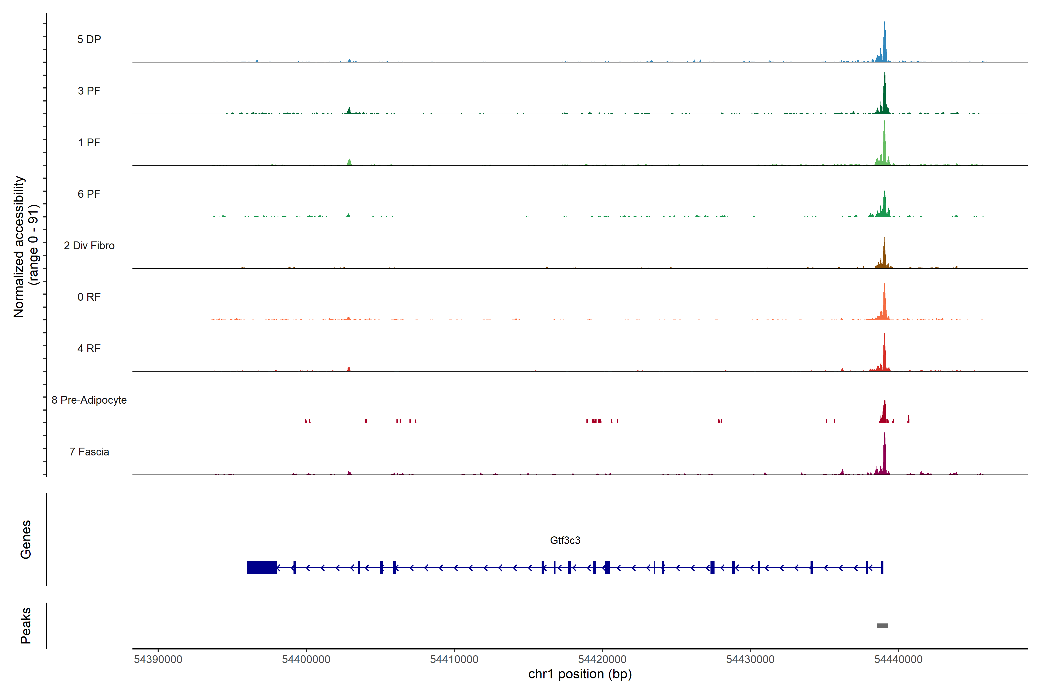Viewport: 1041px width, 694px height.
Task: Click the gray peak region bar
Action: click(x=882, y=626)
